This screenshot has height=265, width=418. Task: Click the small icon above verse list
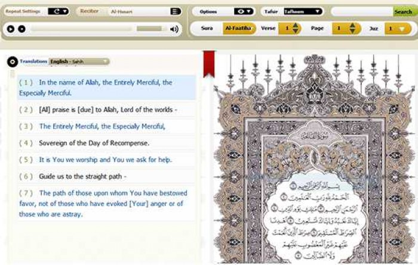click(13, 74)
